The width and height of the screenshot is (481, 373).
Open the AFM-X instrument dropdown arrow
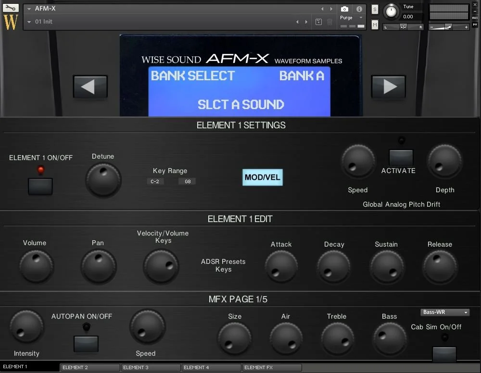coord(29,9)
